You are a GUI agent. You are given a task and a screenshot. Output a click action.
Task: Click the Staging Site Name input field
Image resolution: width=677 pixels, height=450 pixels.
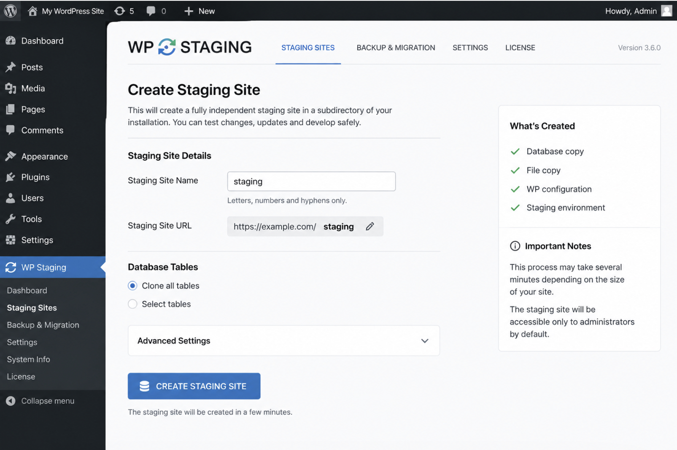pyautogui.click(x=311, y=182)
